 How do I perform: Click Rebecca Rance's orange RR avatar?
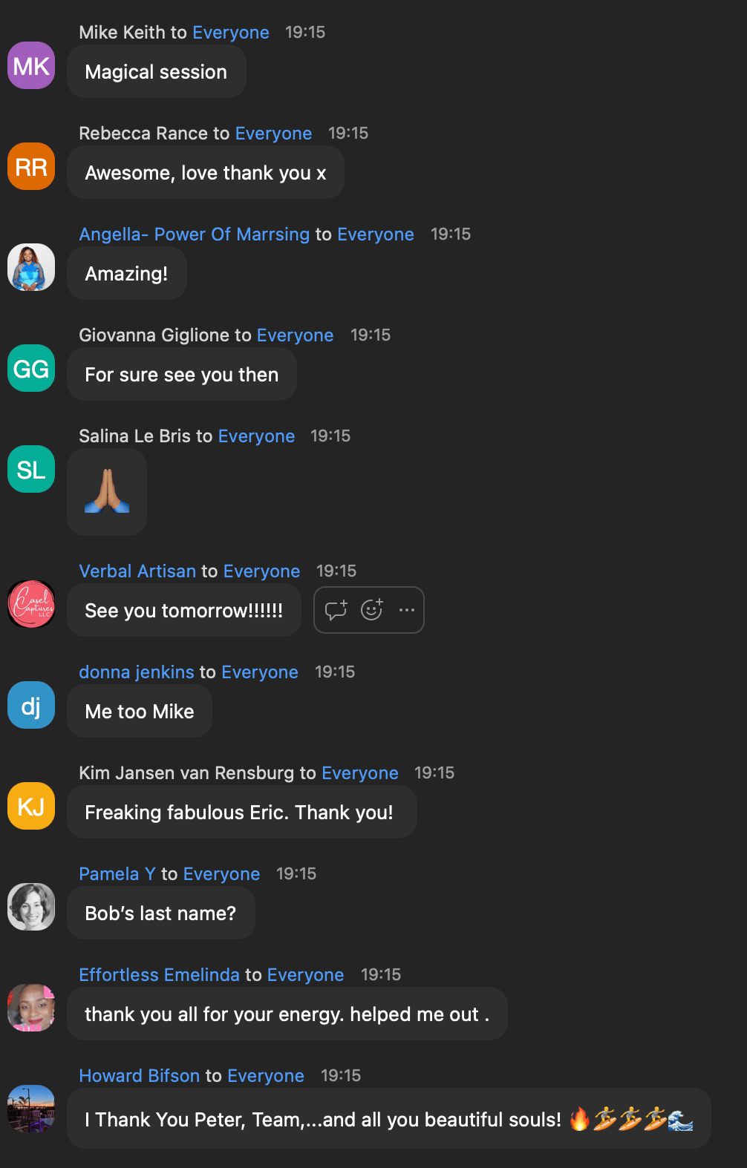click(31, 167)
